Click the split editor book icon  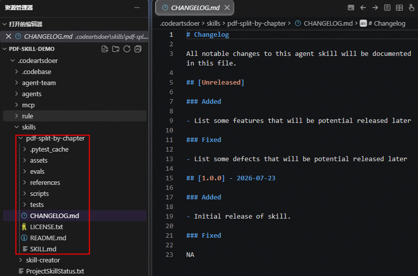tap(399, 8)
